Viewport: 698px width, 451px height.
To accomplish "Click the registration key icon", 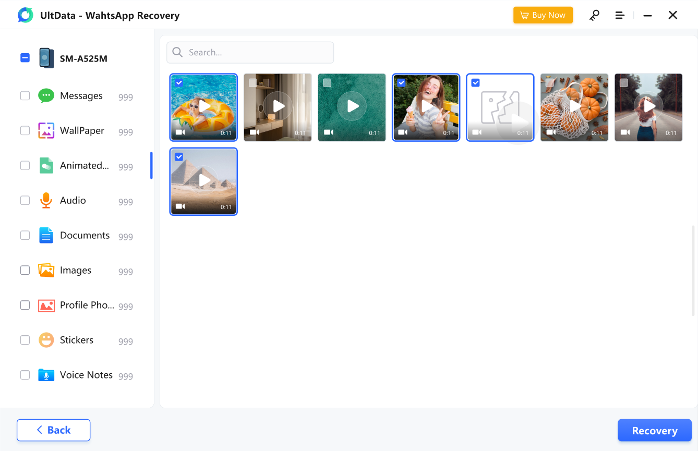I will click(x=594, y=15).
